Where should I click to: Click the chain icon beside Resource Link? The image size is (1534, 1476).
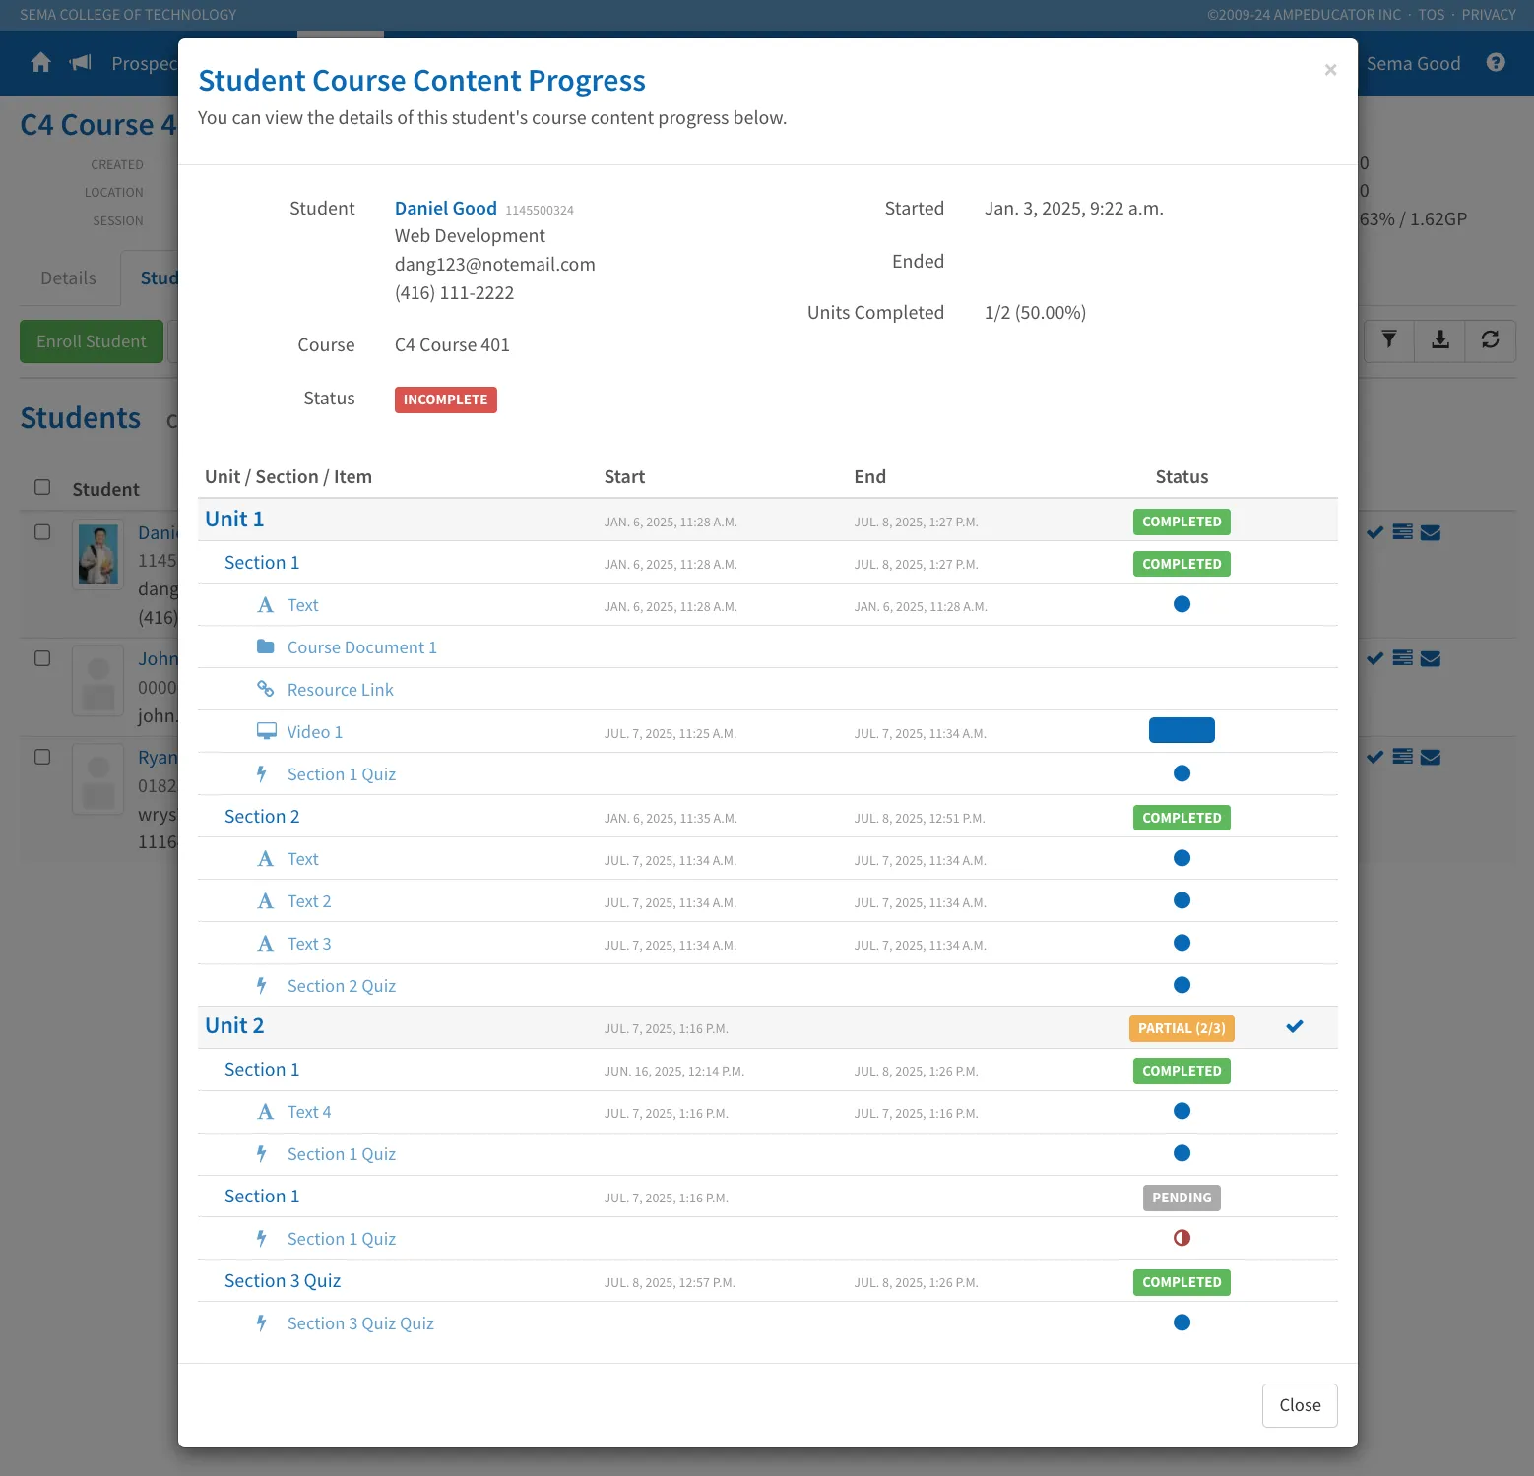tap(266, 689)
